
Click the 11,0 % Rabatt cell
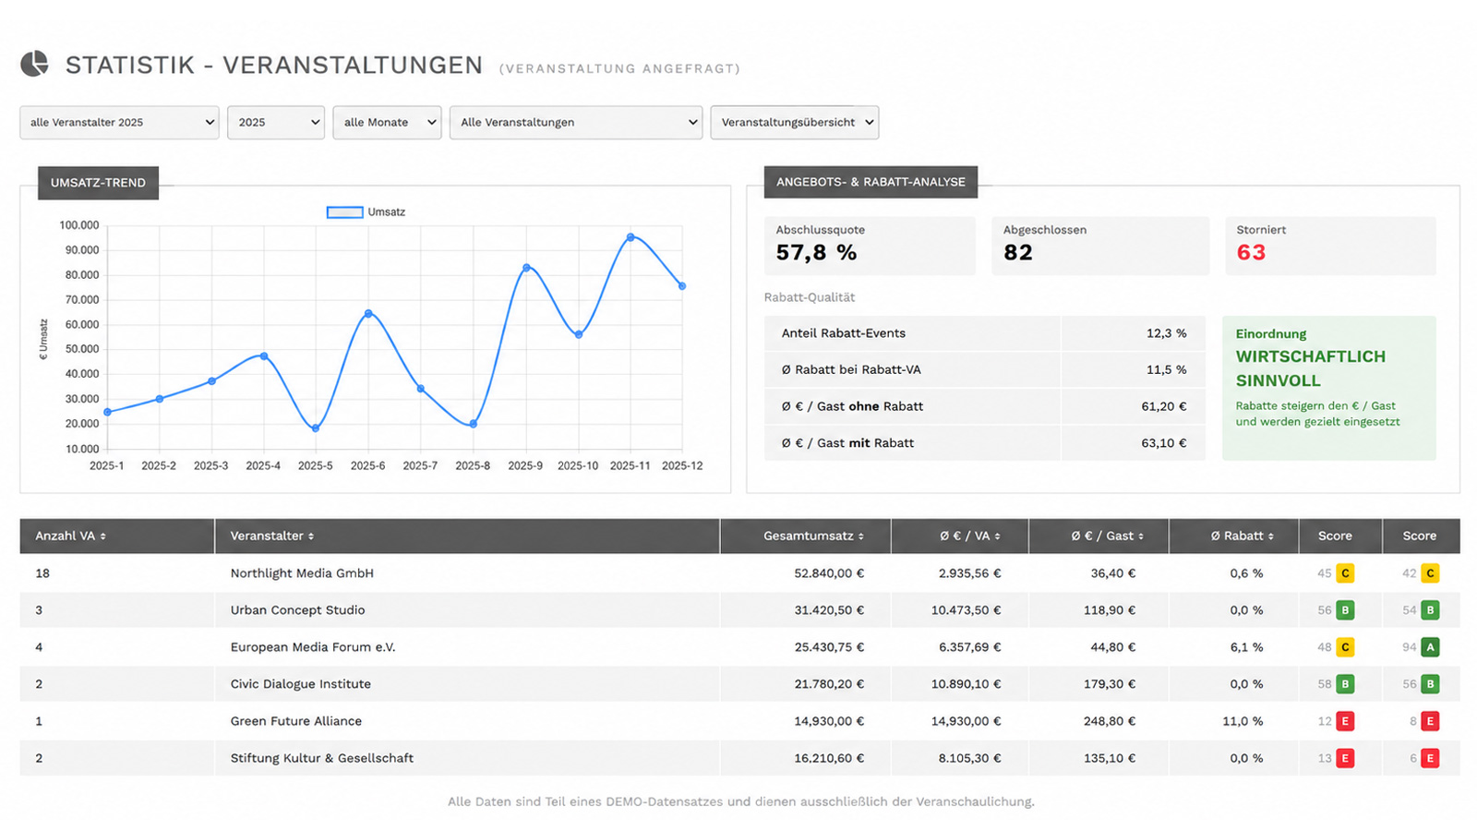(x=1243, y=721)
